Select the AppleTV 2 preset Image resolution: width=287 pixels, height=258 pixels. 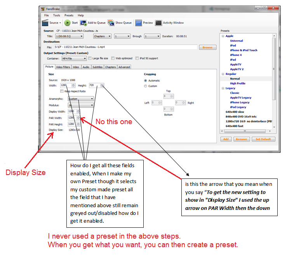pos(237,69)
